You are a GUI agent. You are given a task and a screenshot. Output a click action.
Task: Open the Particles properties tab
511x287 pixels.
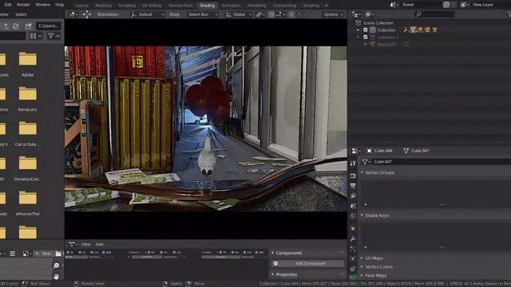pyautogui.click(x=353, y=249)
